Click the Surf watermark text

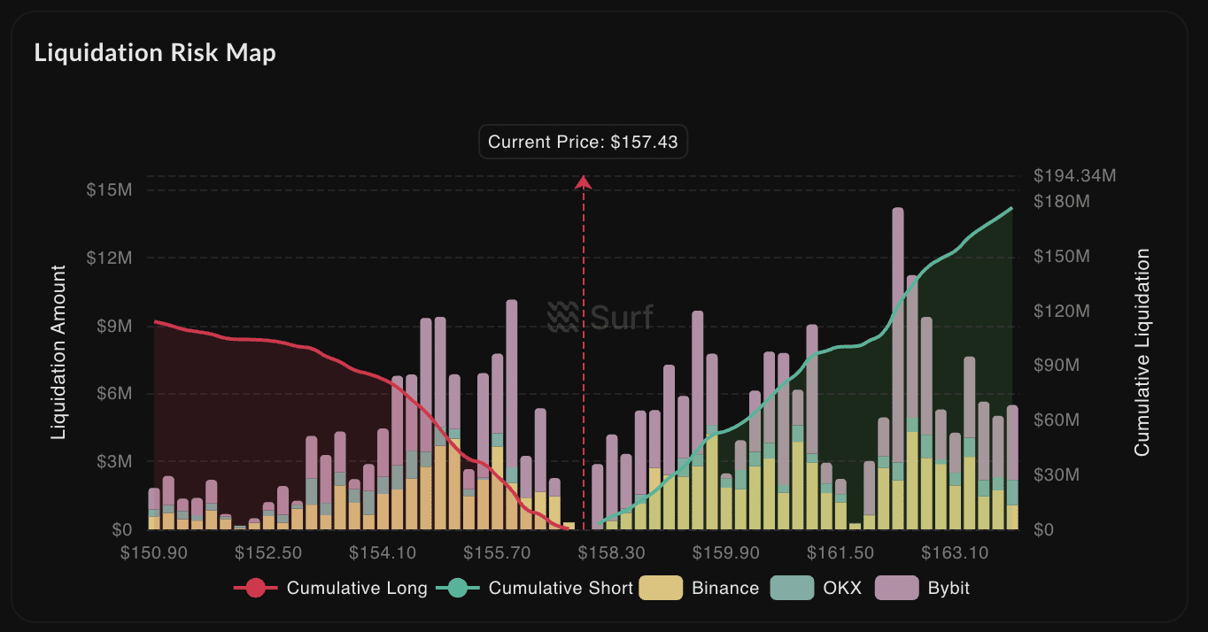tap(622, 317)
